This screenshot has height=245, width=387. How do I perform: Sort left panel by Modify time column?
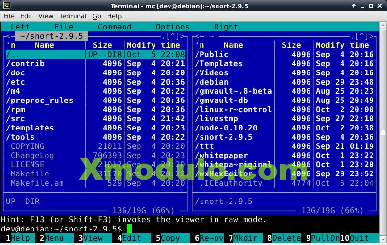tap(153, 45)
